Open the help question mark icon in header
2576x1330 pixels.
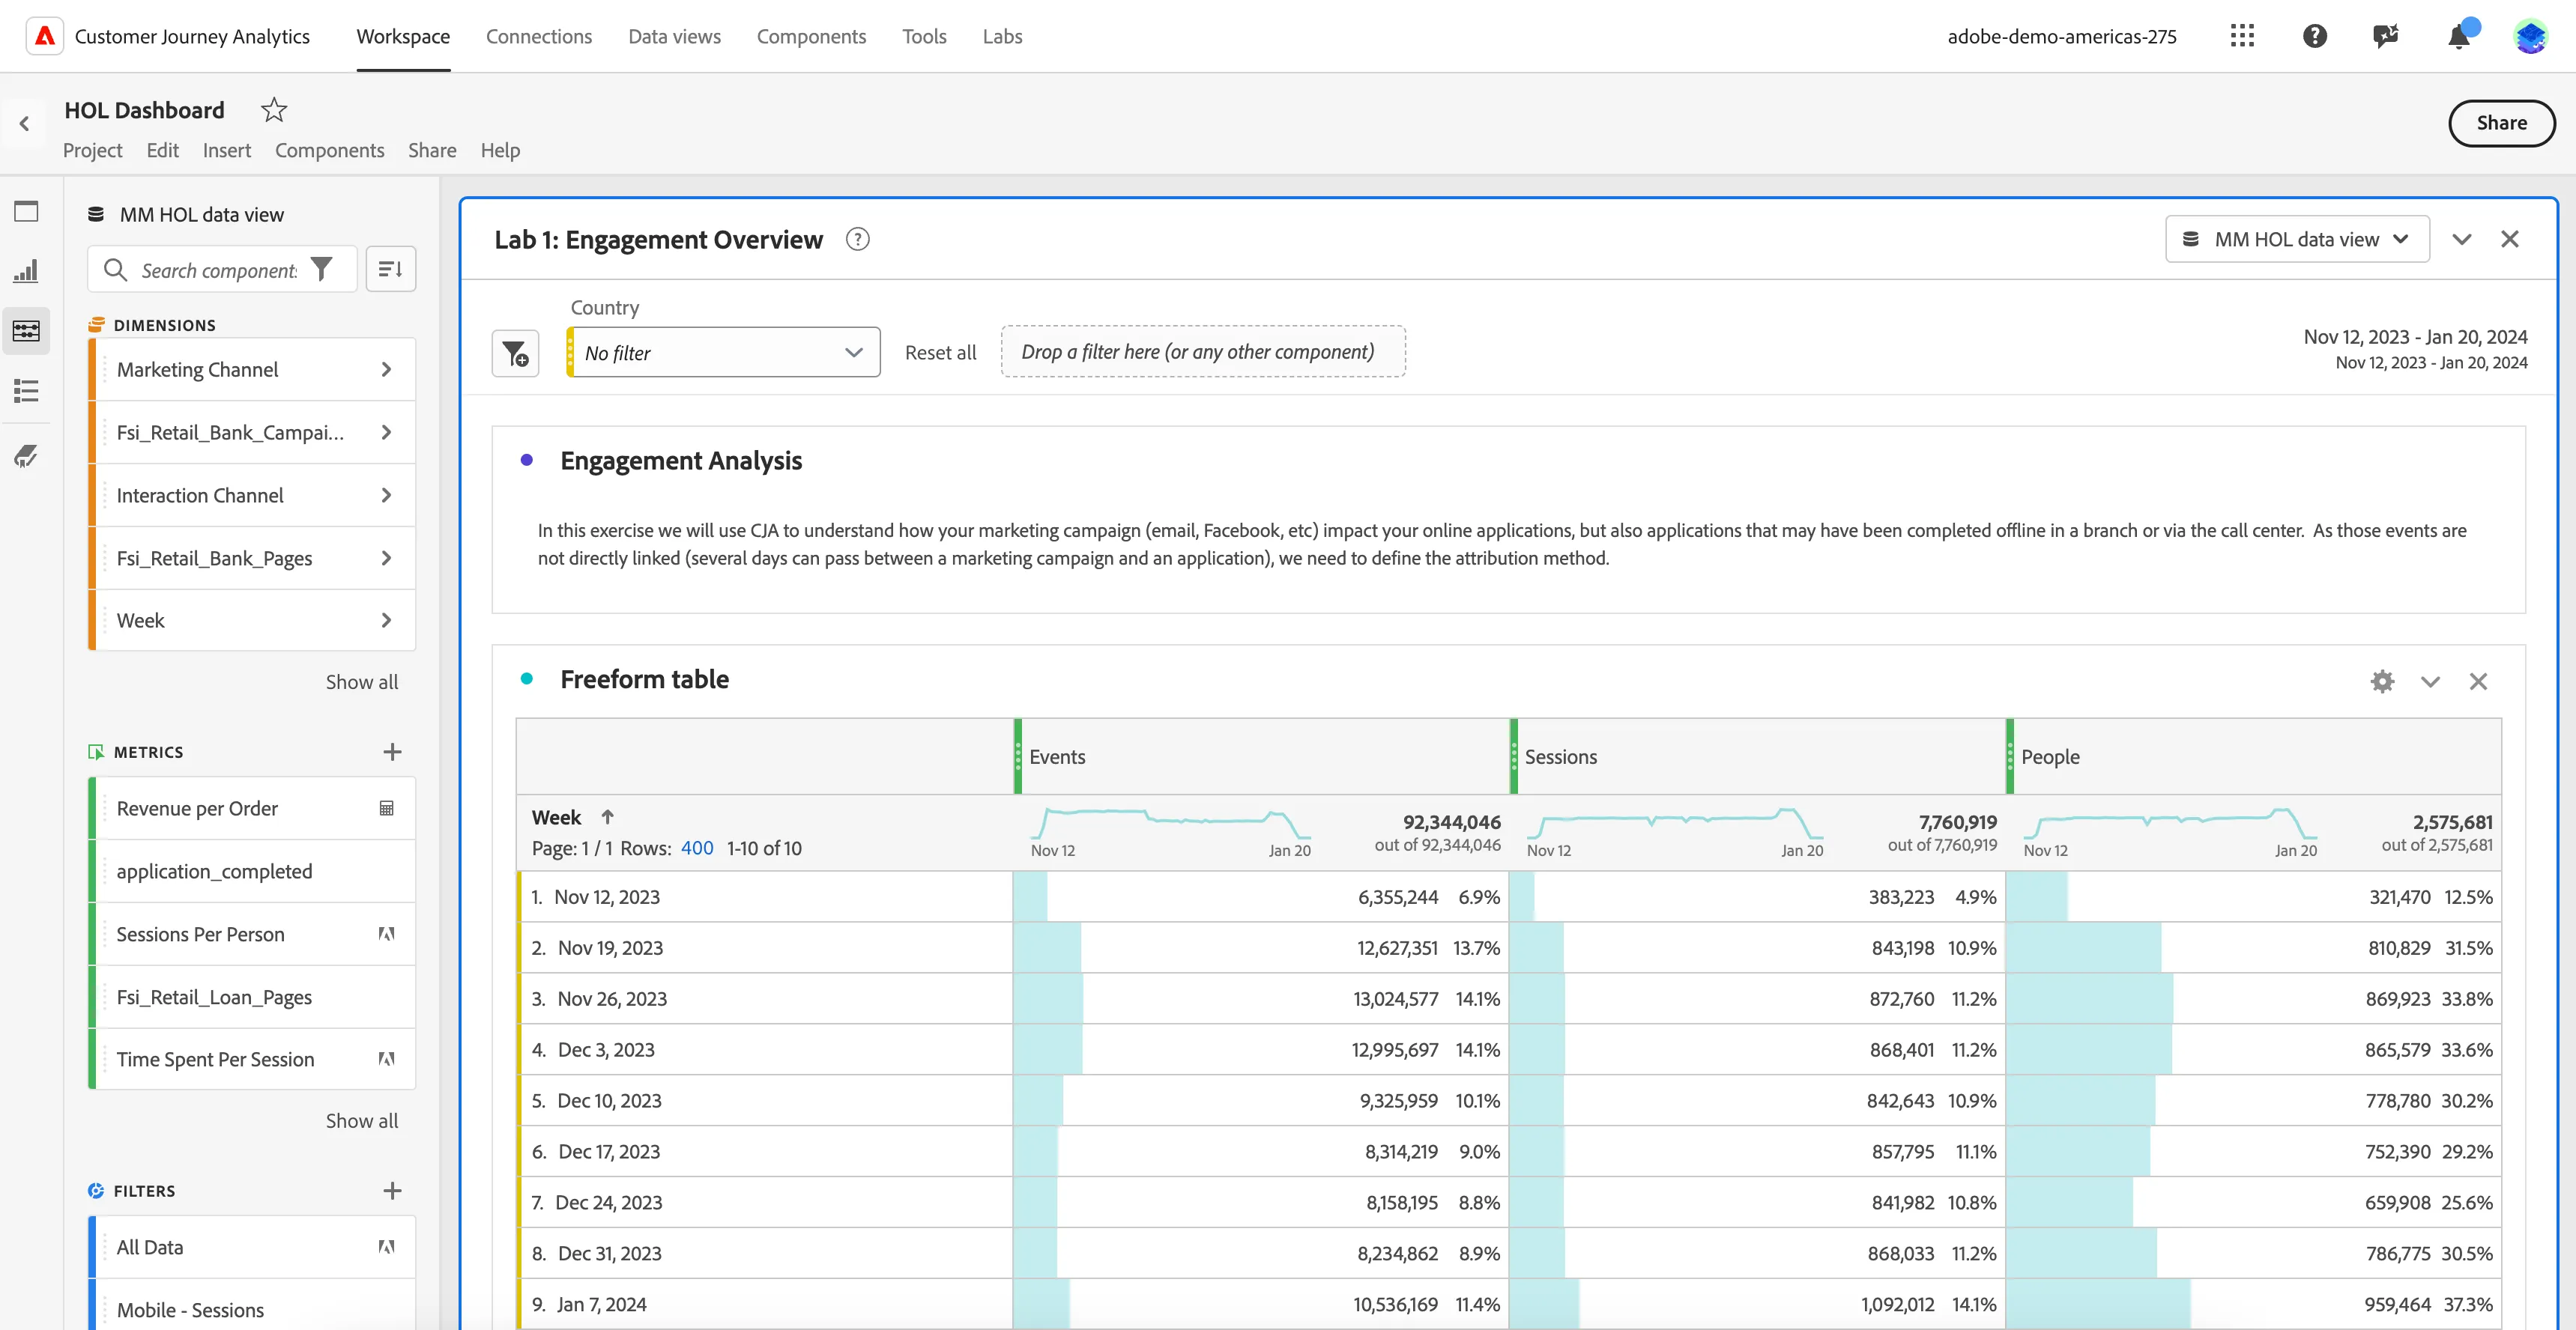click(x=2314, y=36)
